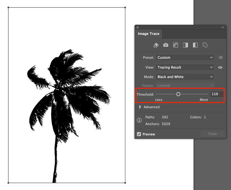Click the Threshold slider handle

click(178, 94)
